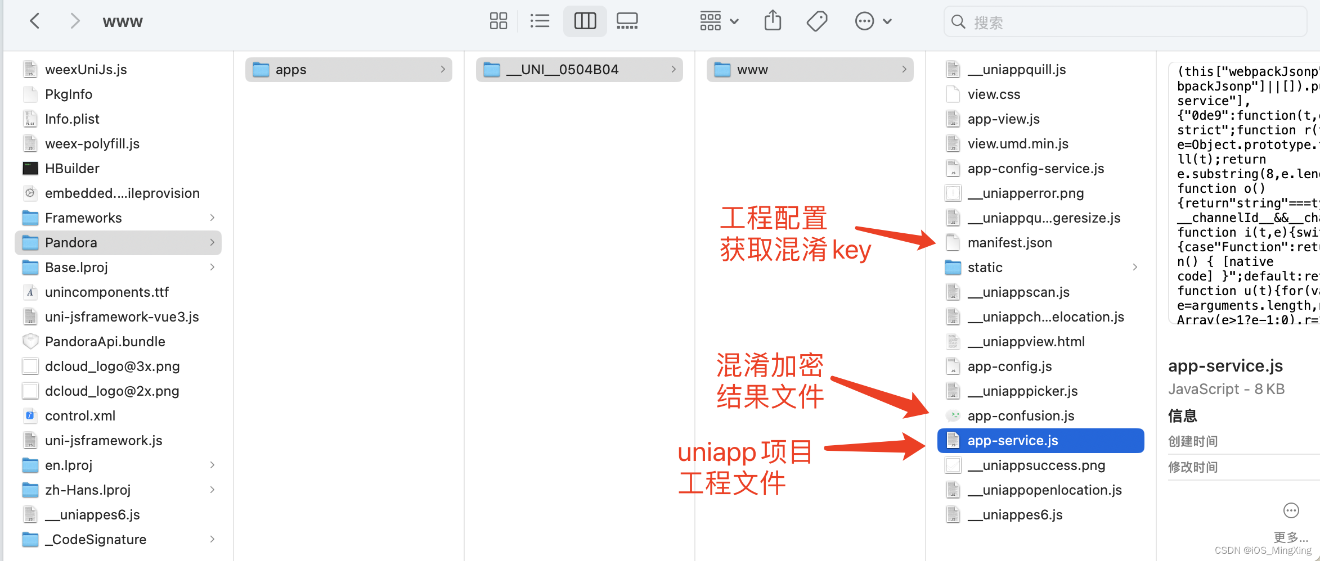1320x561 pixels.
Task: Expand chevron of Frameworks folder
Action: pos(212,218)
